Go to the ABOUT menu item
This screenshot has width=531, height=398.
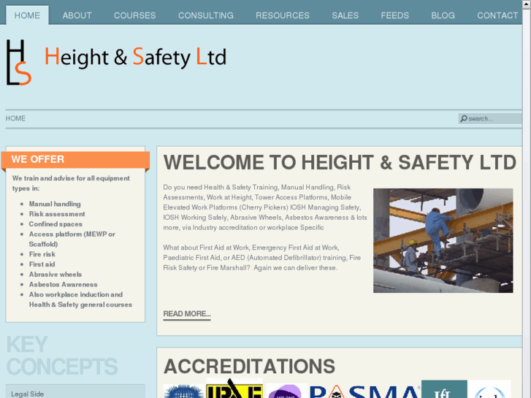click(77, 15)
